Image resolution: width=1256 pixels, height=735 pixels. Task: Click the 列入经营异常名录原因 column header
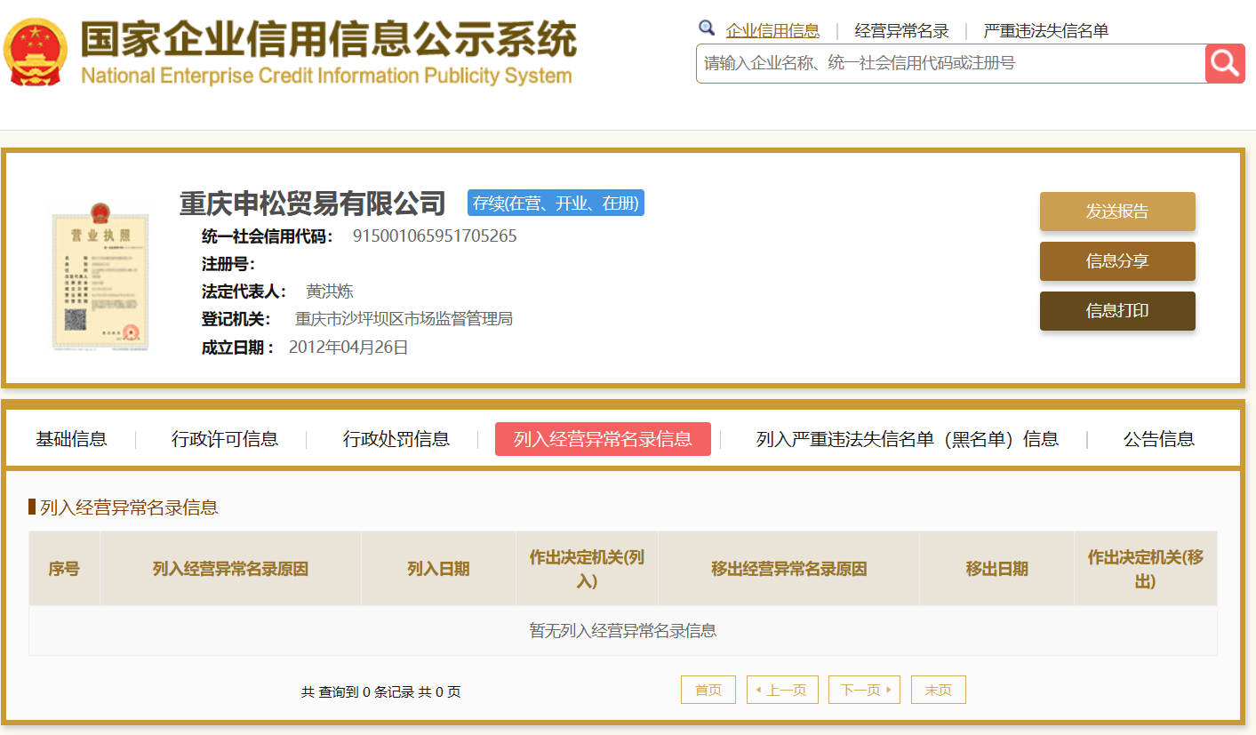[230, 569]
